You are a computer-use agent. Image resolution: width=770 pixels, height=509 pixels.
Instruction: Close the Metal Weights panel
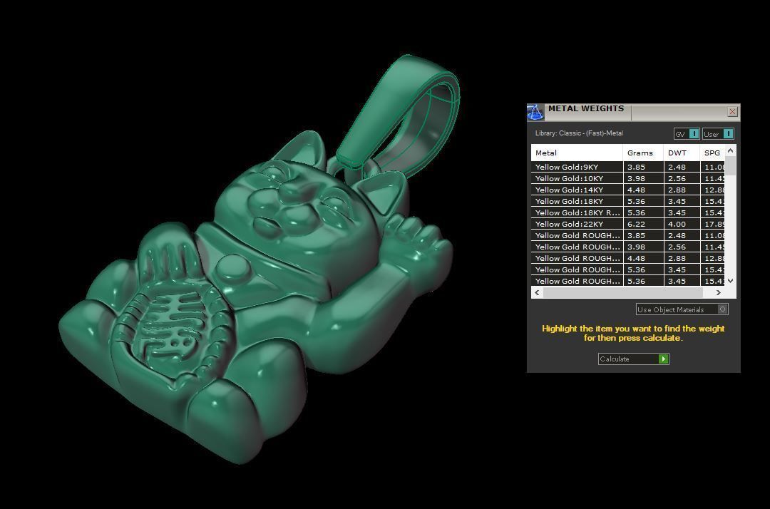pos(732,112)
